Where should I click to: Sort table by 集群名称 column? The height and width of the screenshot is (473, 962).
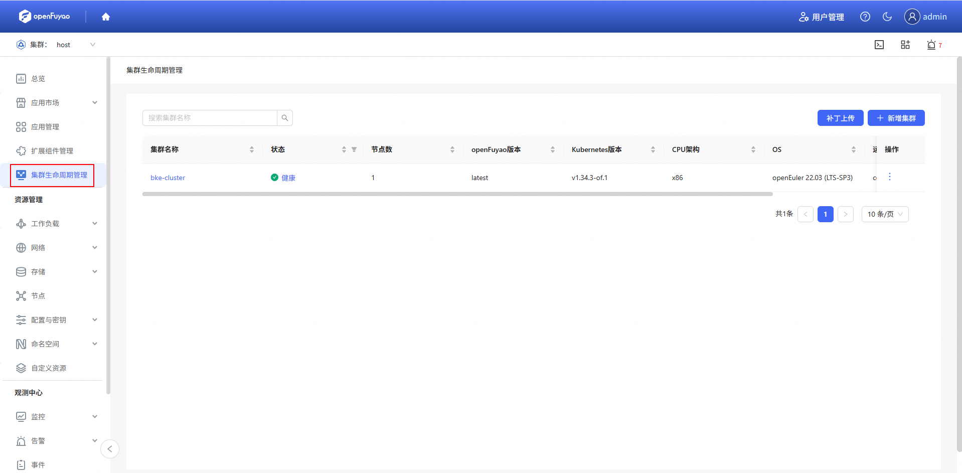[x=251, y=149]
